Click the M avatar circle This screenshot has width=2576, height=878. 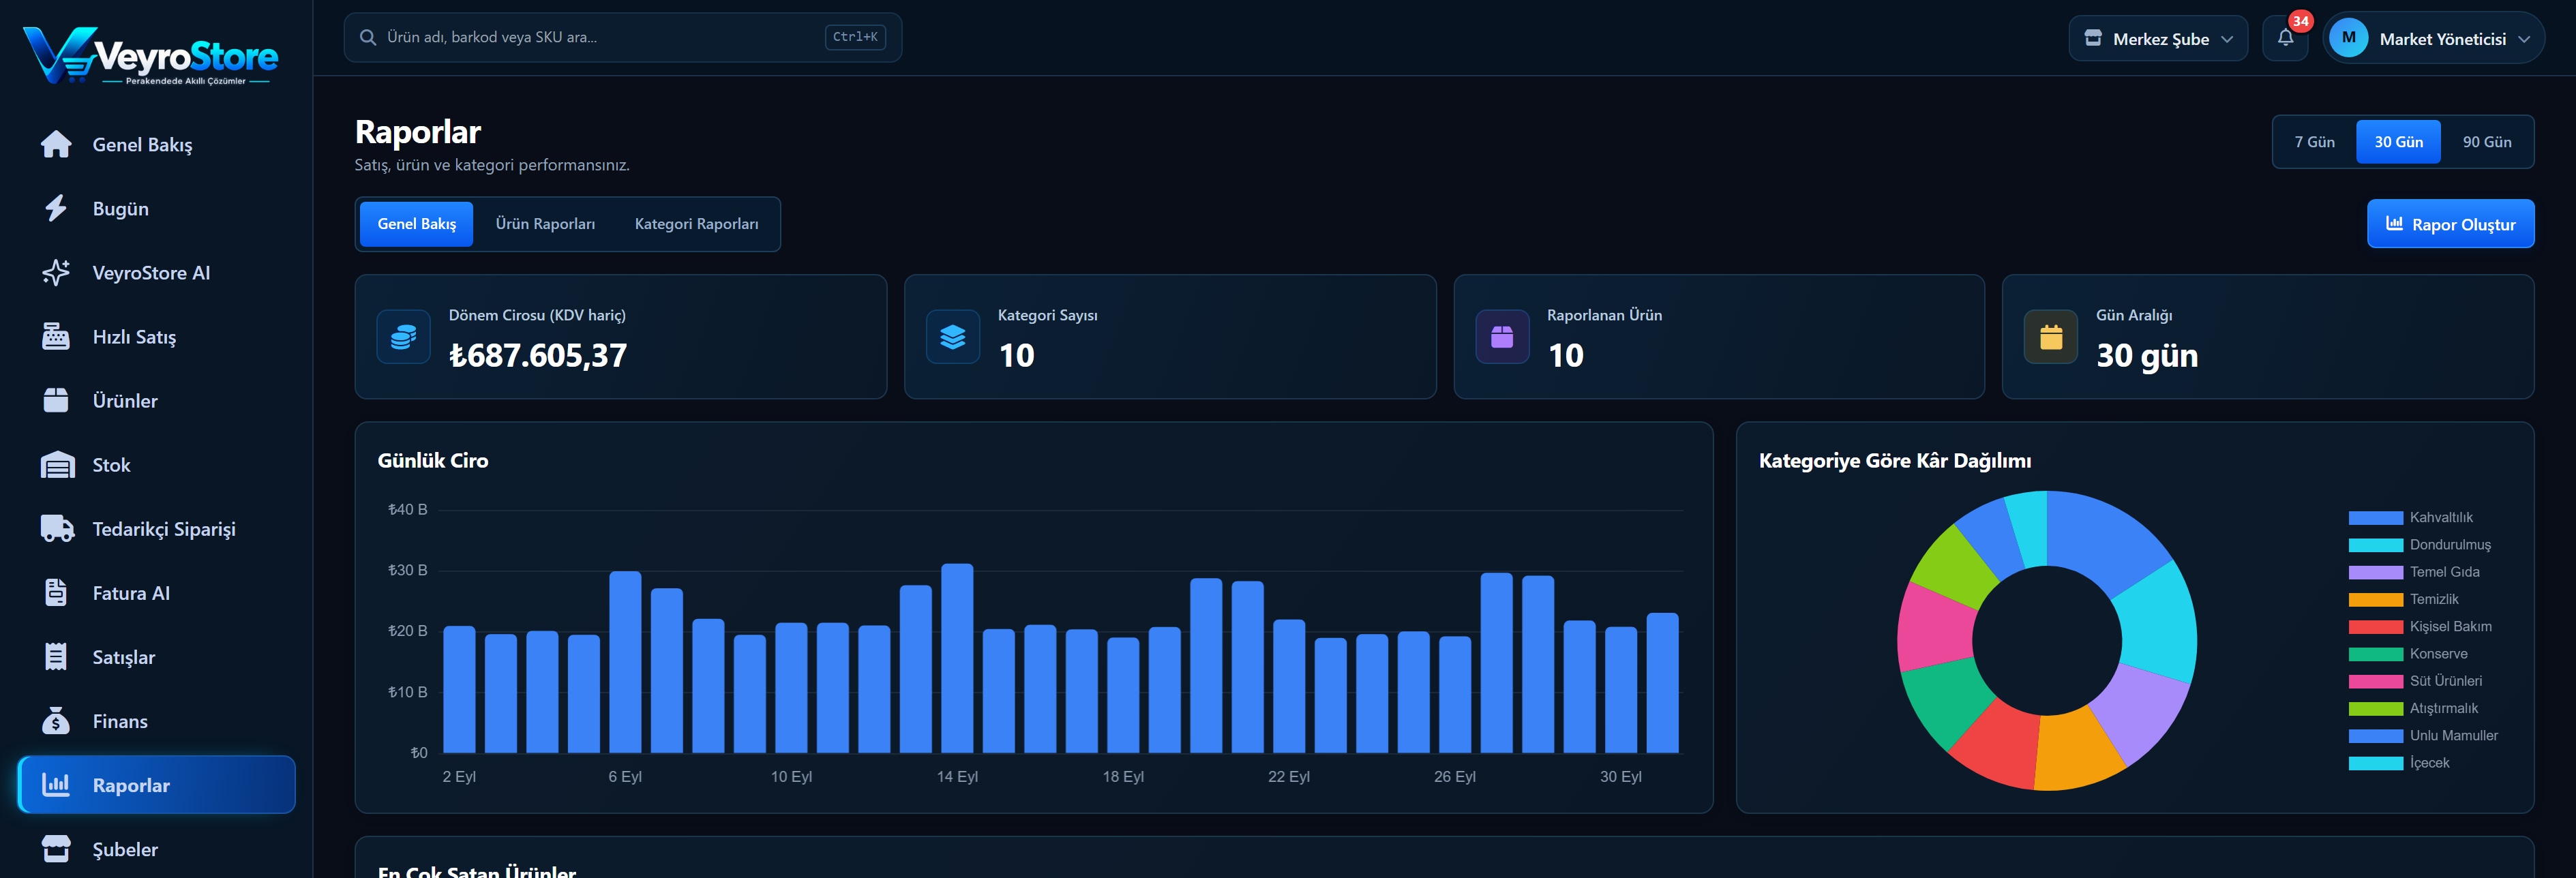[2348, 38]
